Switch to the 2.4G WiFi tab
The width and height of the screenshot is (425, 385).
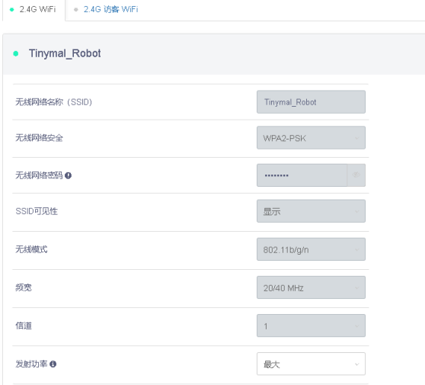pyautogui.click(x=34, y=10)
